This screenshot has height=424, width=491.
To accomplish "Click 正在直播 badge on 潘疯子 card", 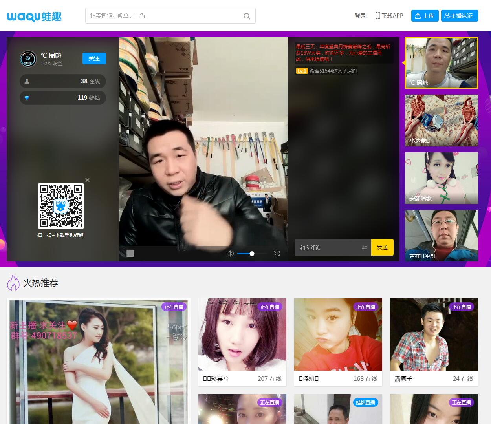I will click(x=462, y=307).
